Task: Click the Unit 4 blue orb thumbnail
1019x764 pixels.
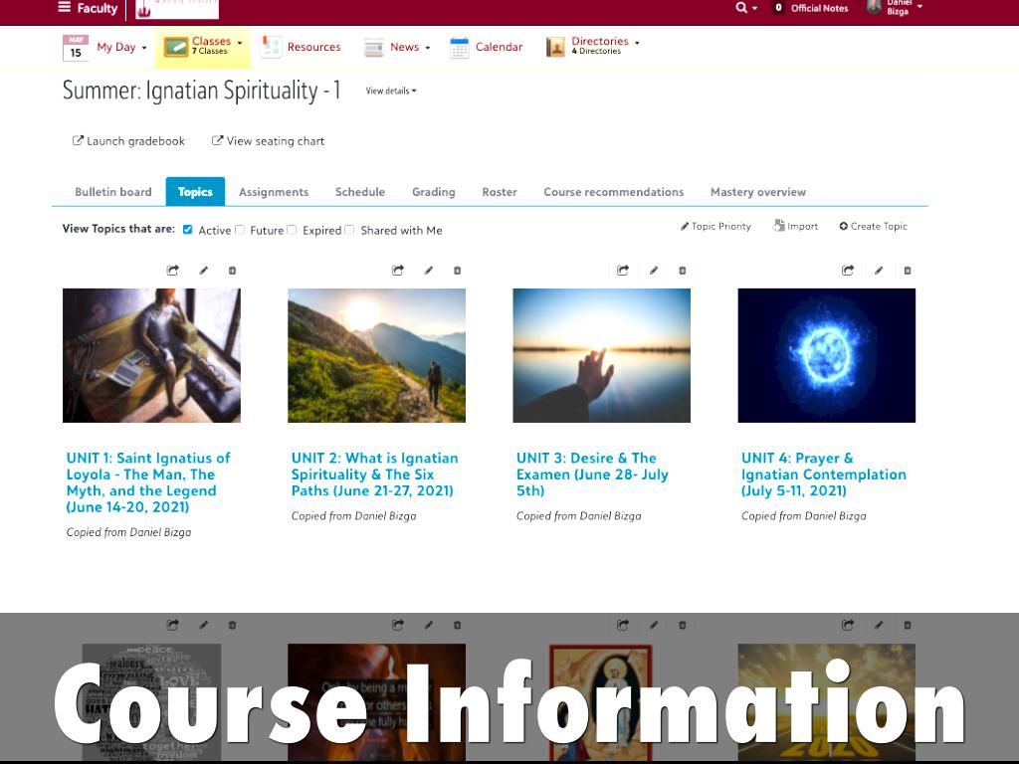Action: pyautogui.click(x=826, y=355)
